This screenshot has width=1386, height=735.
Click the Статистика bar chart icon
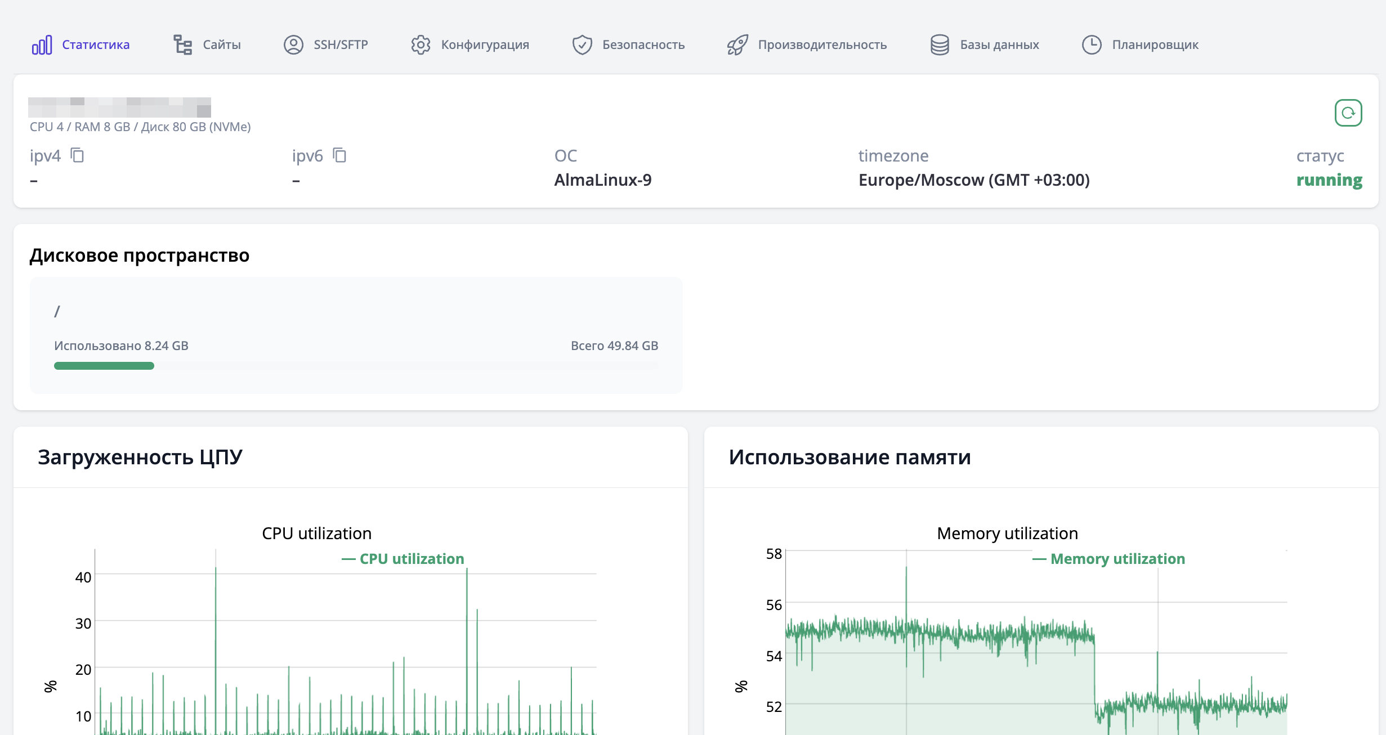coord(42,45)
